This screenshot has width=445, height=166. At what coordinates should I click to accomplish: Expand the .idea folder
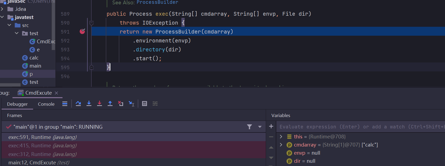tap(2, 9)
